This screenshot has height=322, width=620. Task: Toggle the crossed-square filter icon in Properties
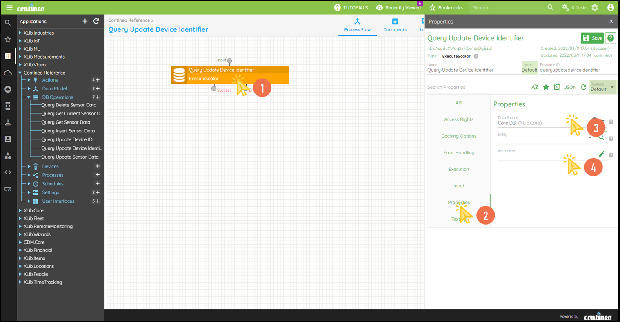pos(557,87)
